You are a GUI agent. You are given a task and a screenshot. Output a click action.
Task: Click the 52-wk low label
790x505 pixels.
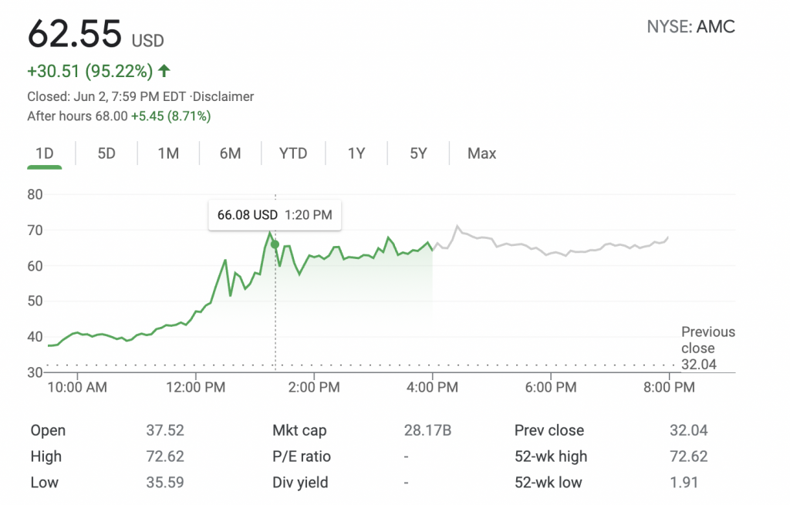coord(549,483)
